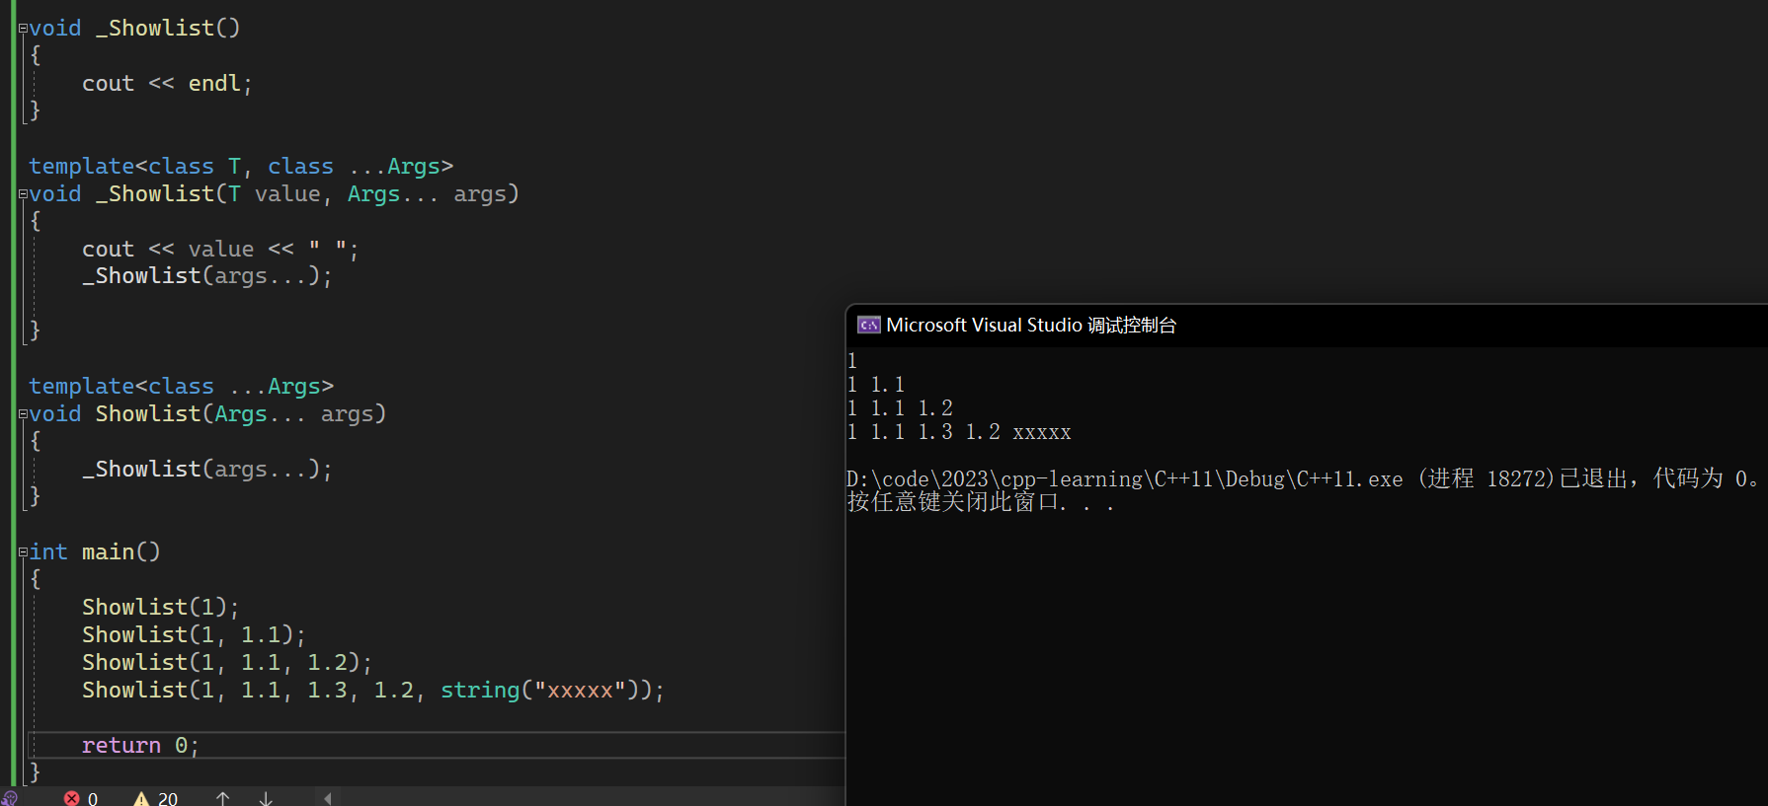Open the IntelliCode lightbulb health indicator
This screenshot has width=1768, height=806.
pos(10,798)
